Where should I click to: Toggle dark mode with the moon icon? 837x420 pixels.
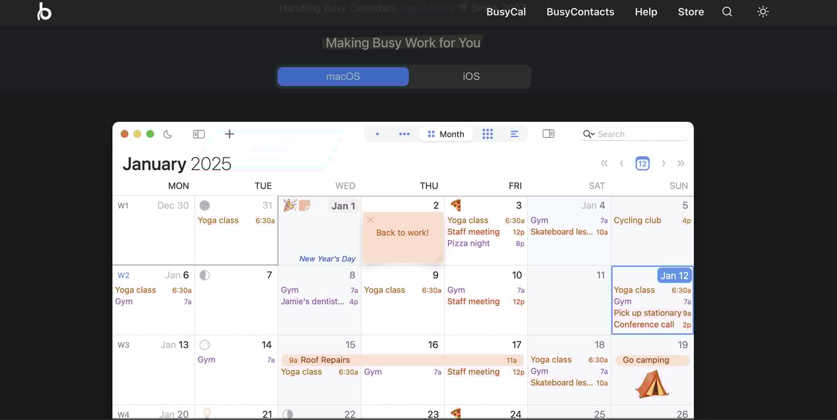tap(167, 133)
